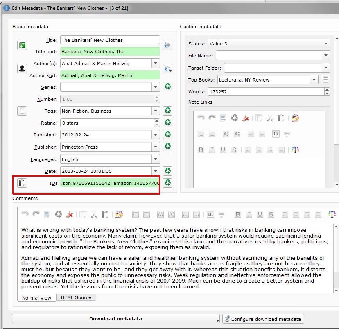Clear Tags with the green recycle icon
This screenshot has width=339, height=329.
167,111
